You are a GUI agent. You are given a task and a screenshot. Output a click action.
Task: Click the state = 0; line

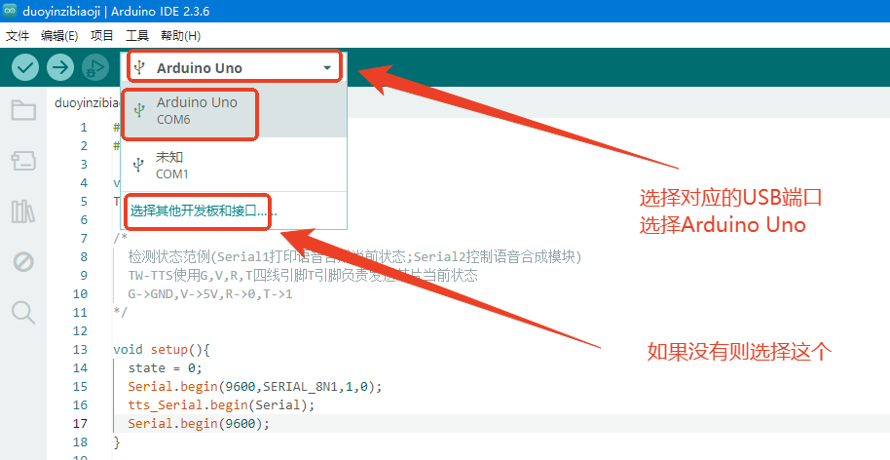pyautogui.click(x=166, y=368)
